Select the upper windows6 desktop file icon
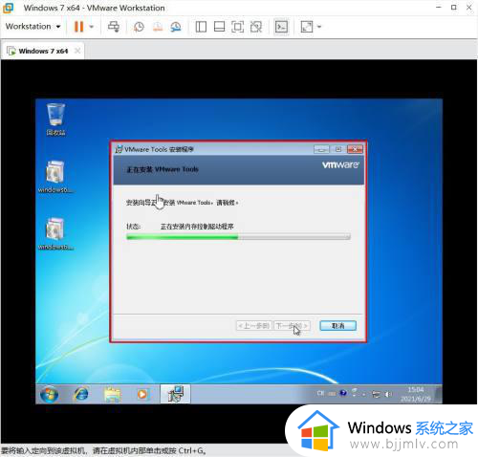The image size is (478, 457). pos(55,177)
